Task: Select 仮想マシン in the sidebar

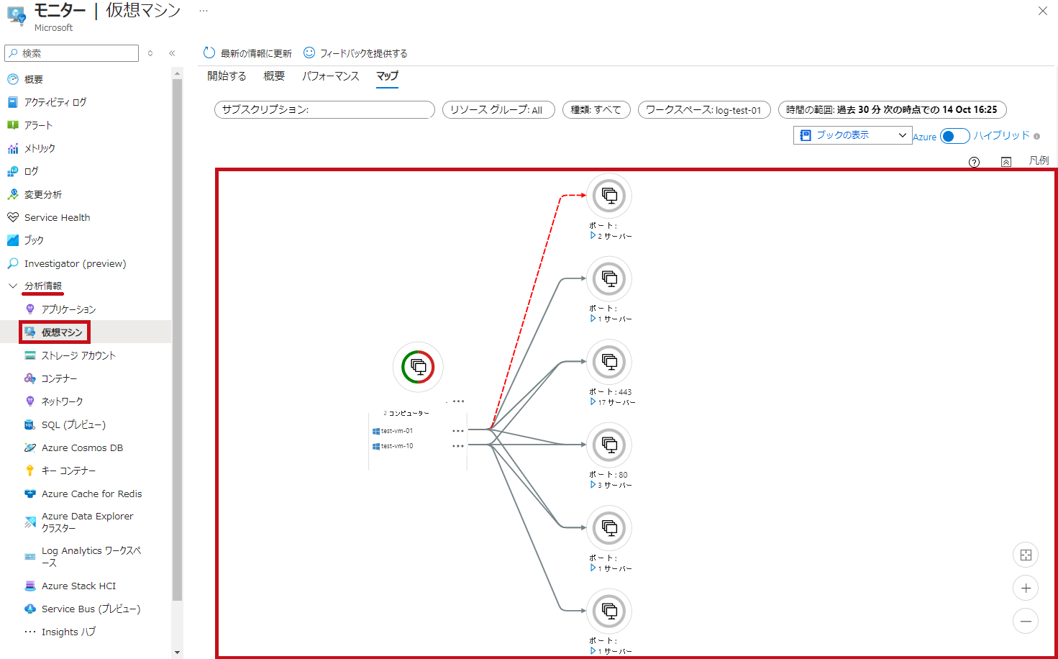Action: point(62,332)
